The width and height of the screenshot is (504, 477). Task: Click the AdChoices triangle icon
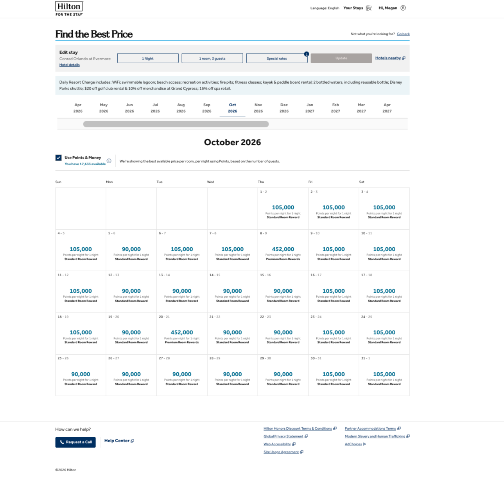pyautogui.click(x=364, y=444)
